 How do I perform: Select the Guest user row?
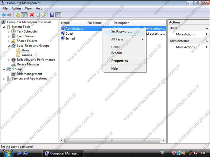[x=113, y=33]
